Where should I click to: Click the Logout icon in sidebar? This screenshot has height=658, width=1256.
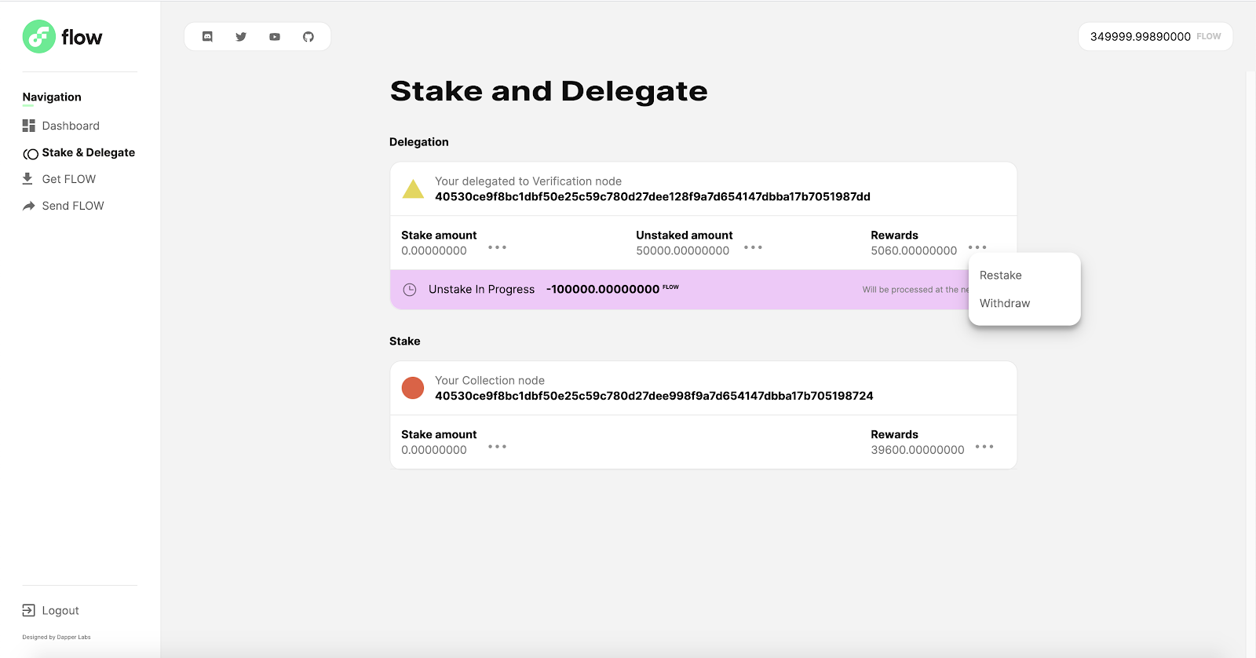[x=29, y=610]
